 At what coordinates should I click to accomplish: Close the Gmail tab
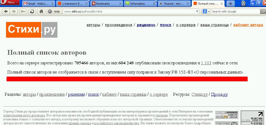52,4
